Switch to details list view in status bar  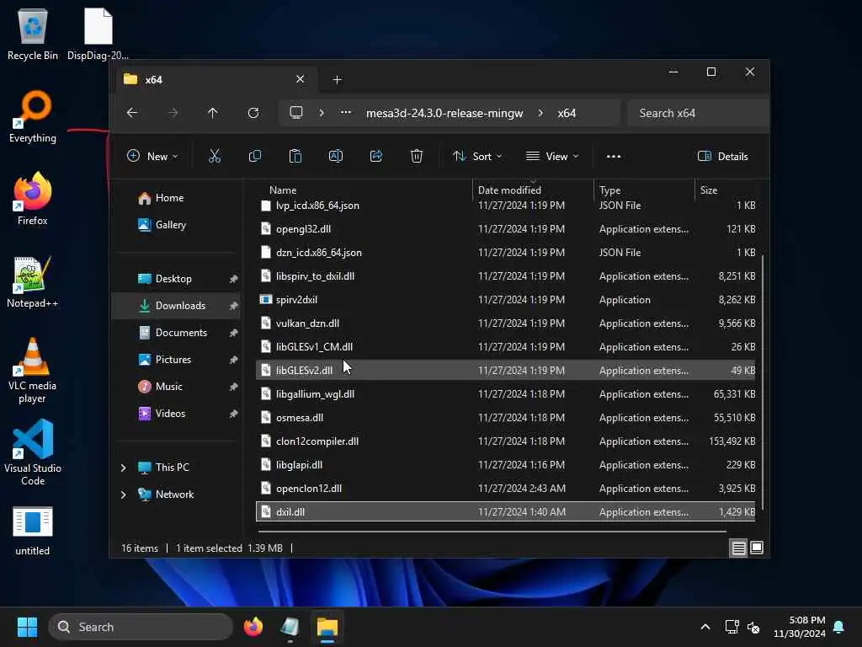(x=738, y=548)
